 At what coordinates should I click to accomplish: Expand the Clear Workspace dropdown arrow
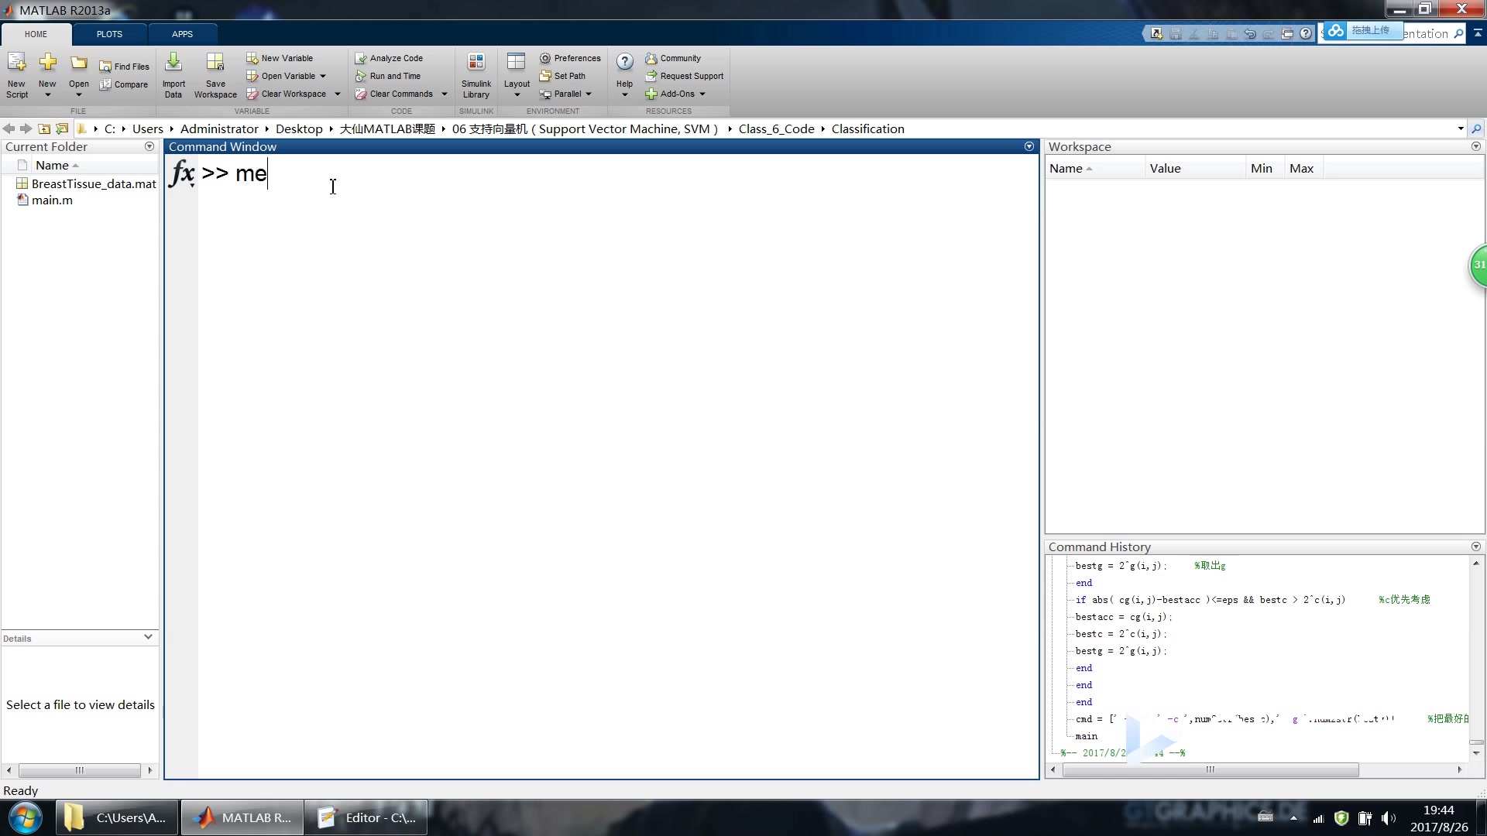(x=338, y=94)
